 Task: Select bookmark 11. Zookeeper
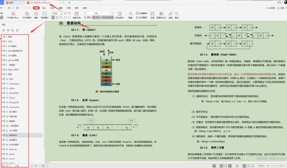tap(12, 84)
